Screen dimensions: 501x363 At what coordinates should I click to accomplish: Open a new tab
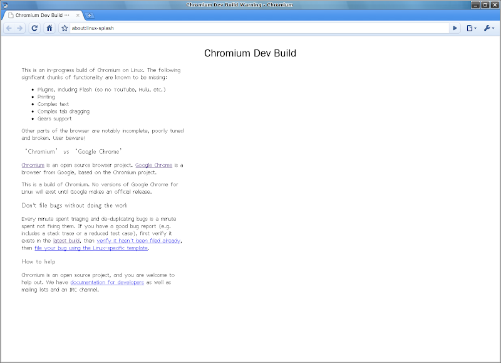click(90, 15)
